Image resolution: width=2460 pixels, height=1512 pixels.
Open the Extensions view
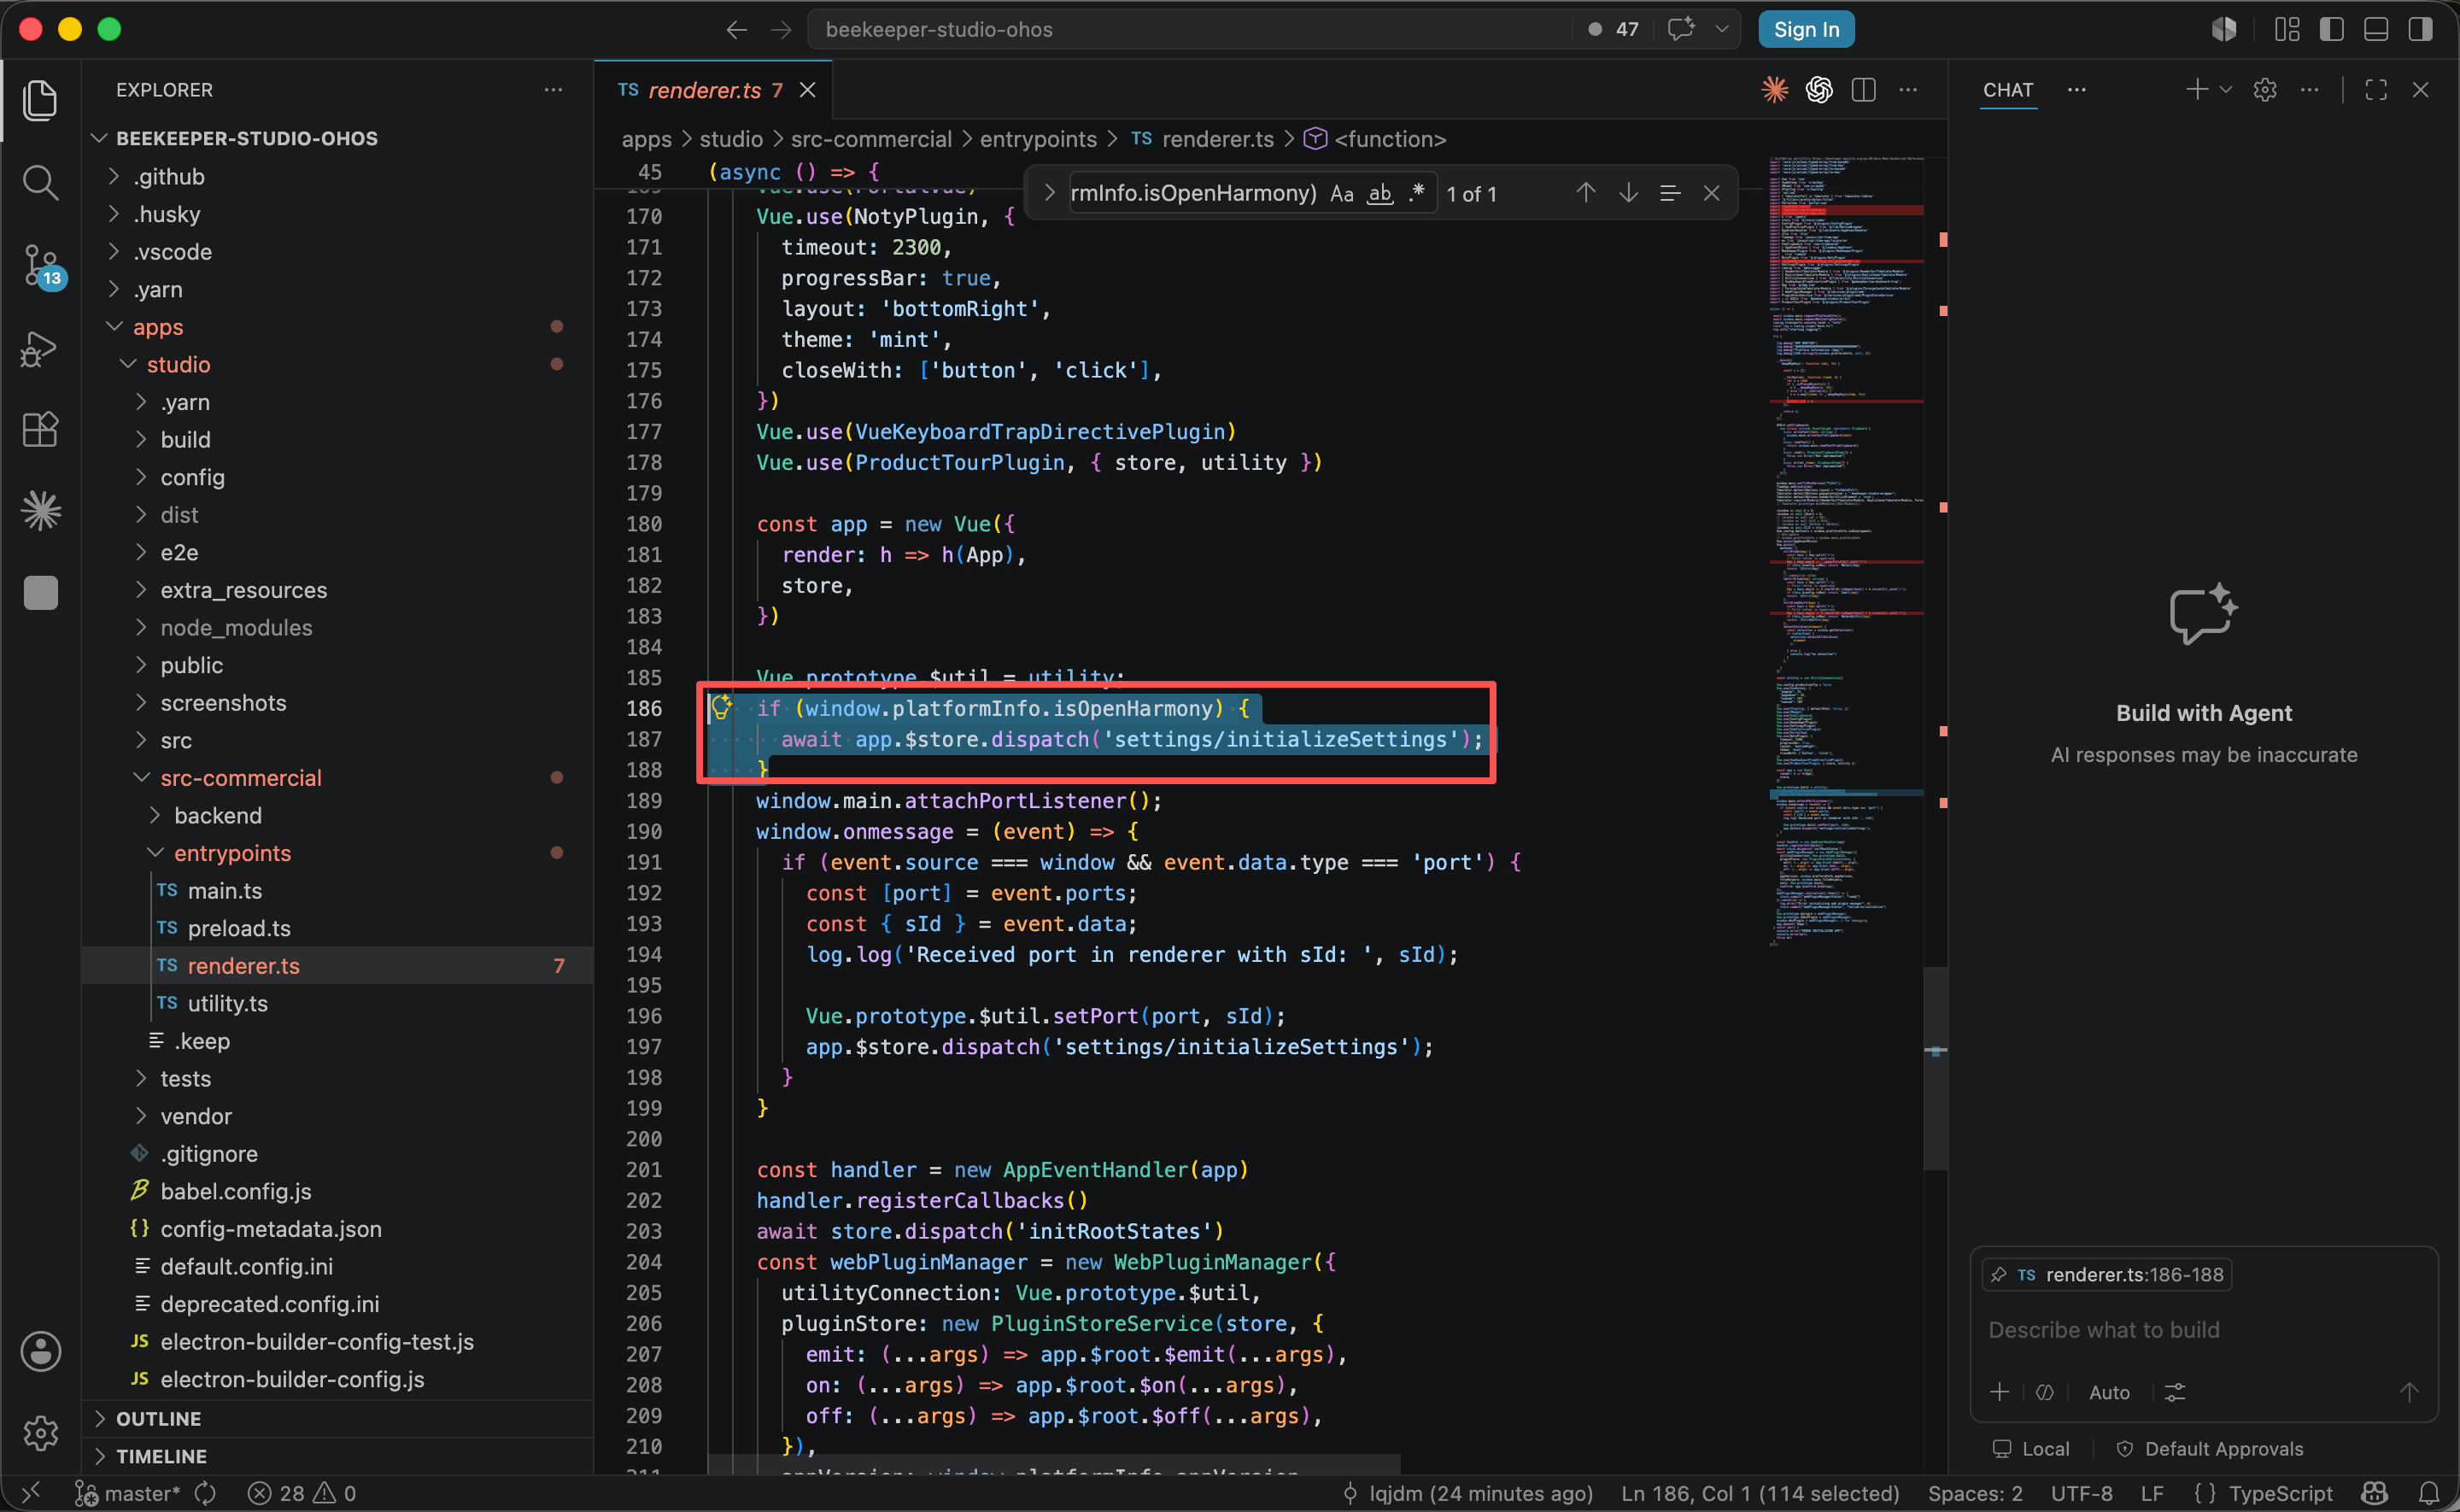click(40, 430)
